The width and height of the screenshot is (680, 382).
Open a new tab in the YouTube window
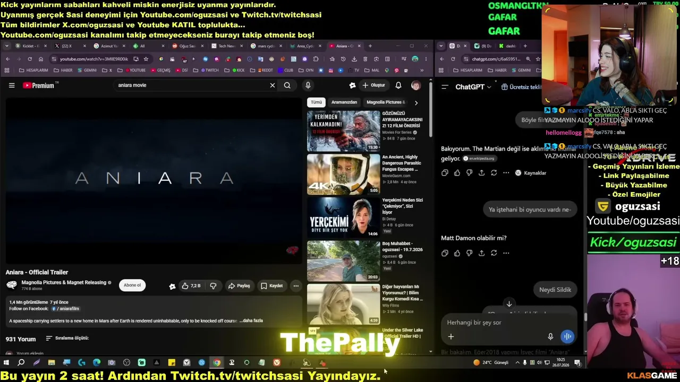370,46
